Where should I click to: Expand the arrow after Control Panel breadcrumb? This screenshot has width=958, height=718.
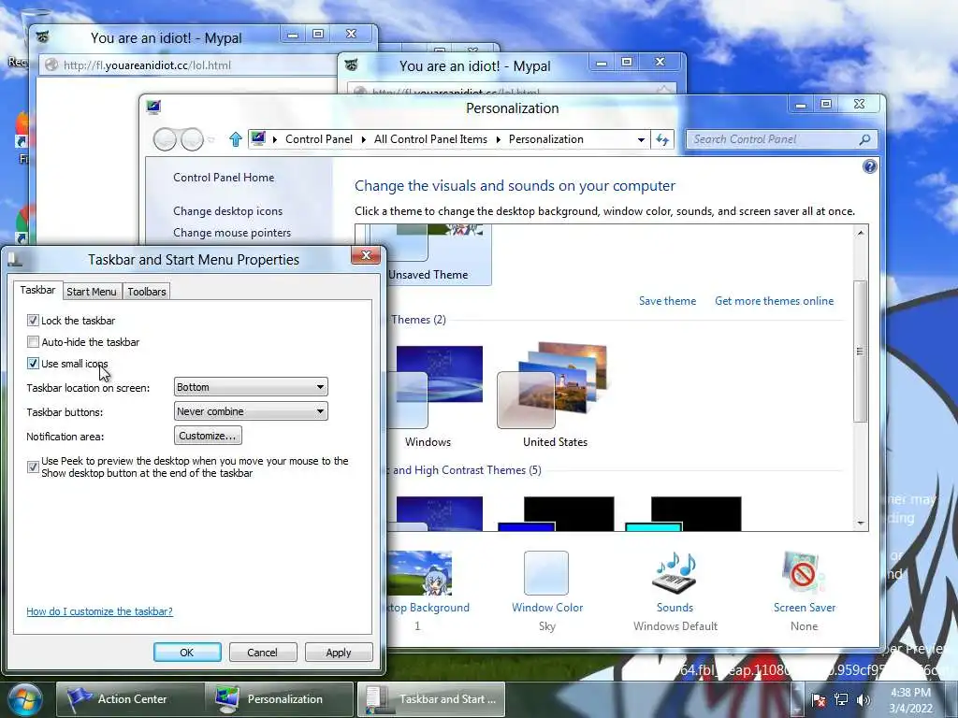363,140
